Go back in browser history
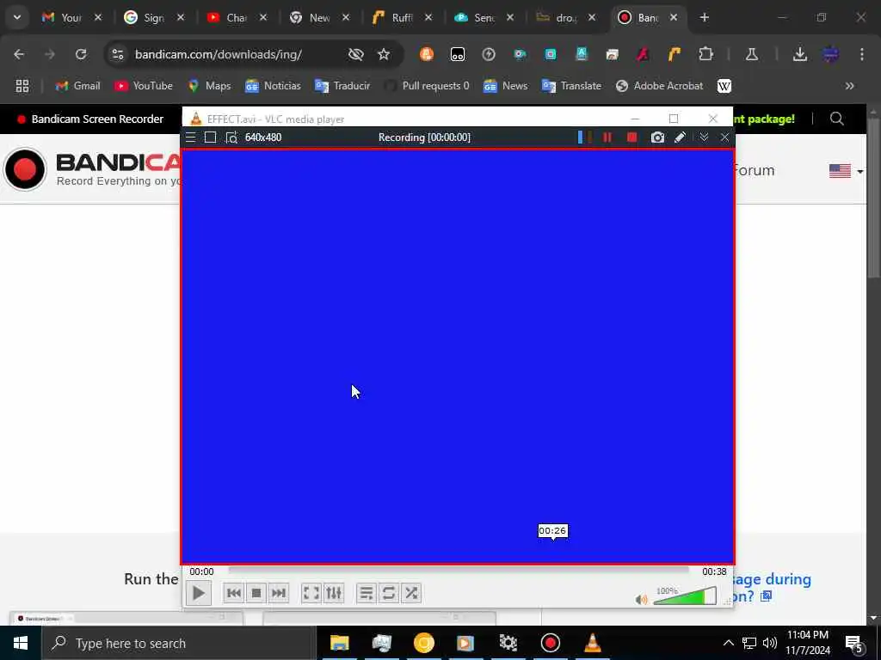Screen dimensions: 881x660 coord(19,54)
